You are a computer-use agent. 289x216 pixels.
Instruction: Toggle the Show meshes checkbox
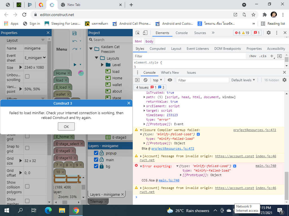(27, 201)
